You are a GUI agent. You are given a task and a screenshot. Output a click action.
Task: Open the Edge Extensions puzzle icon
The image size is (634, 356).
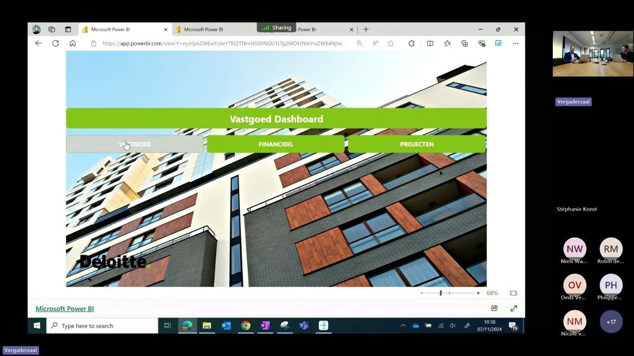(x=412, y=44)
